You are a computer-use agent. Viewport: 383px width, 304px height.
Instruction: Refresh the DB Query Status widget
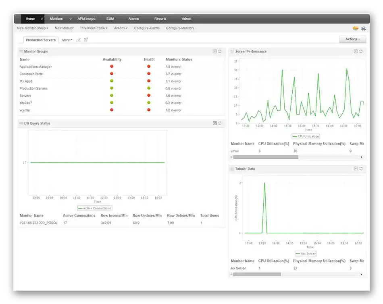tap(220, 123)
